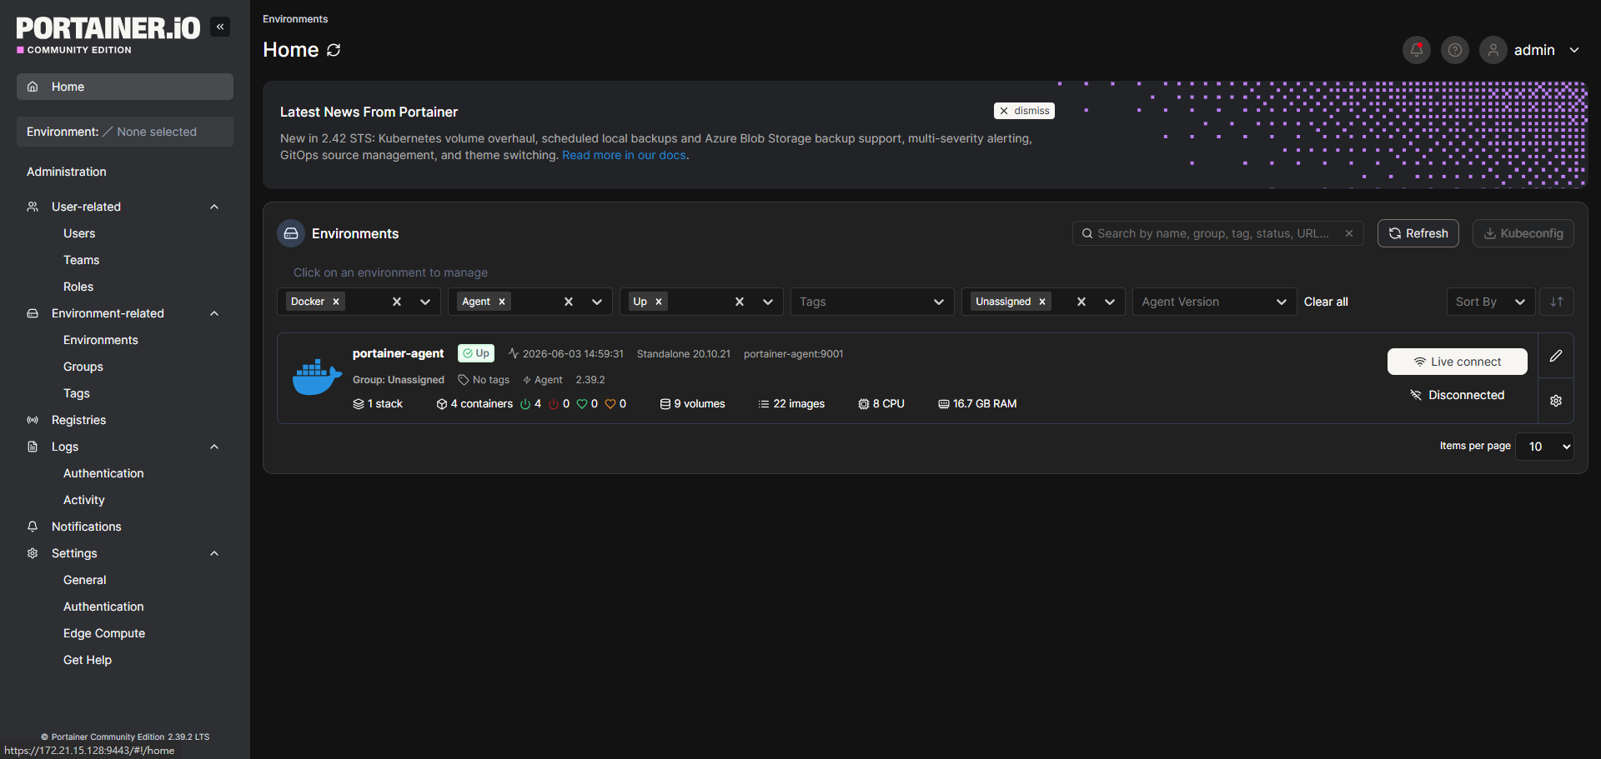
Task: Open Roles in the sidebar
Action: coord(78,287)
